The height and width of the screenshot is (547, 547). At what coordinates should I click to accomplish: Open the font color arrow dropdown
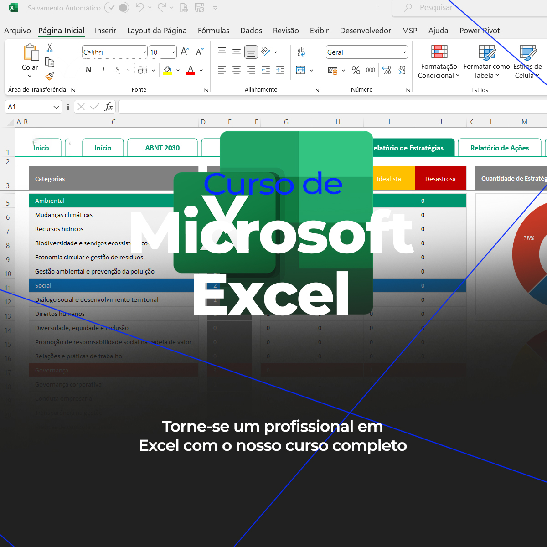tap(201, 70)
